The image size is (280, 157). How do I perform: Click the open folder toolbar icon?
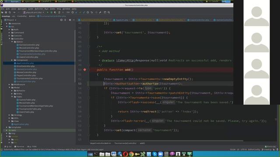coord(2,13)
